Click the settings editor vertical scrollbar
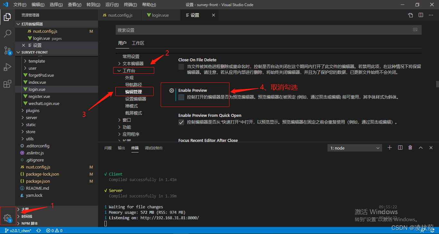Screen dimensions: 439x234 pos(437,84)
